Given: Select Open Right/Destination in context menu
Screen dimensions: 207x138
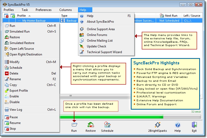Looking at the screenshot, I should [x=31, y=54].
